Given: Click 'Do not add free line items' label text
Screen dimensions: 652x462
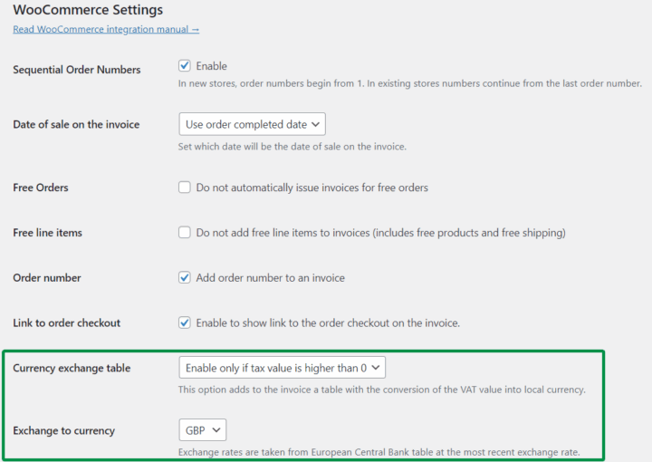Looking at the screenshot, I should tap(380, 233).
